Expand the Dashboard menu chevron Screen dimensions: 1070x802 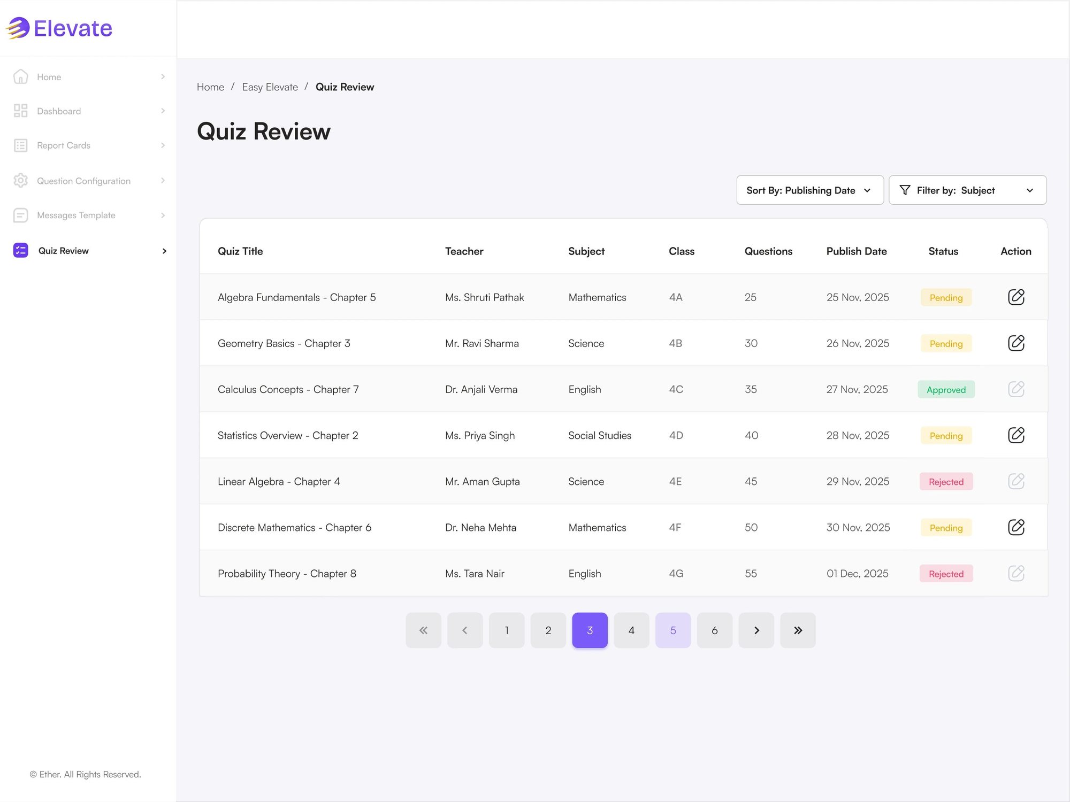pyautogui.click(x=163, y=111)
